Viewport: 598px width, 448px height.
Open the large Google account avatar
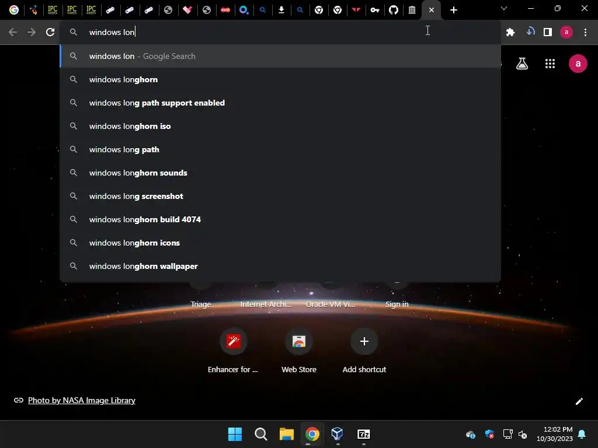coord(578,64)
